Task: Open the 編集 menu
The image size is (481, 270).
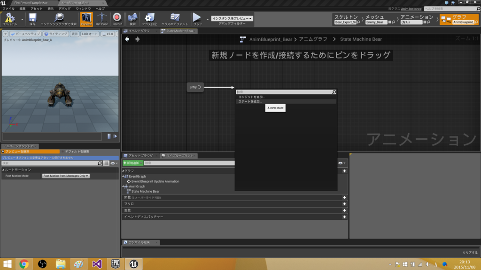Action: 23,8
